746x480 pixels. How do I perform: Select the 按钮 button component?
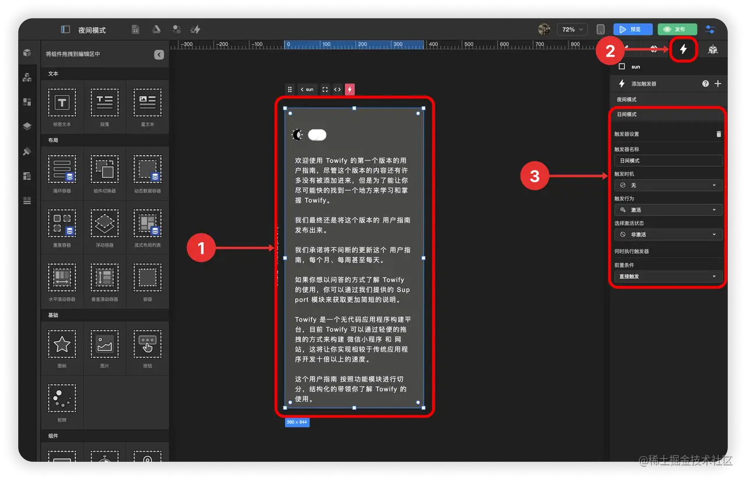(x=147, y=348)
